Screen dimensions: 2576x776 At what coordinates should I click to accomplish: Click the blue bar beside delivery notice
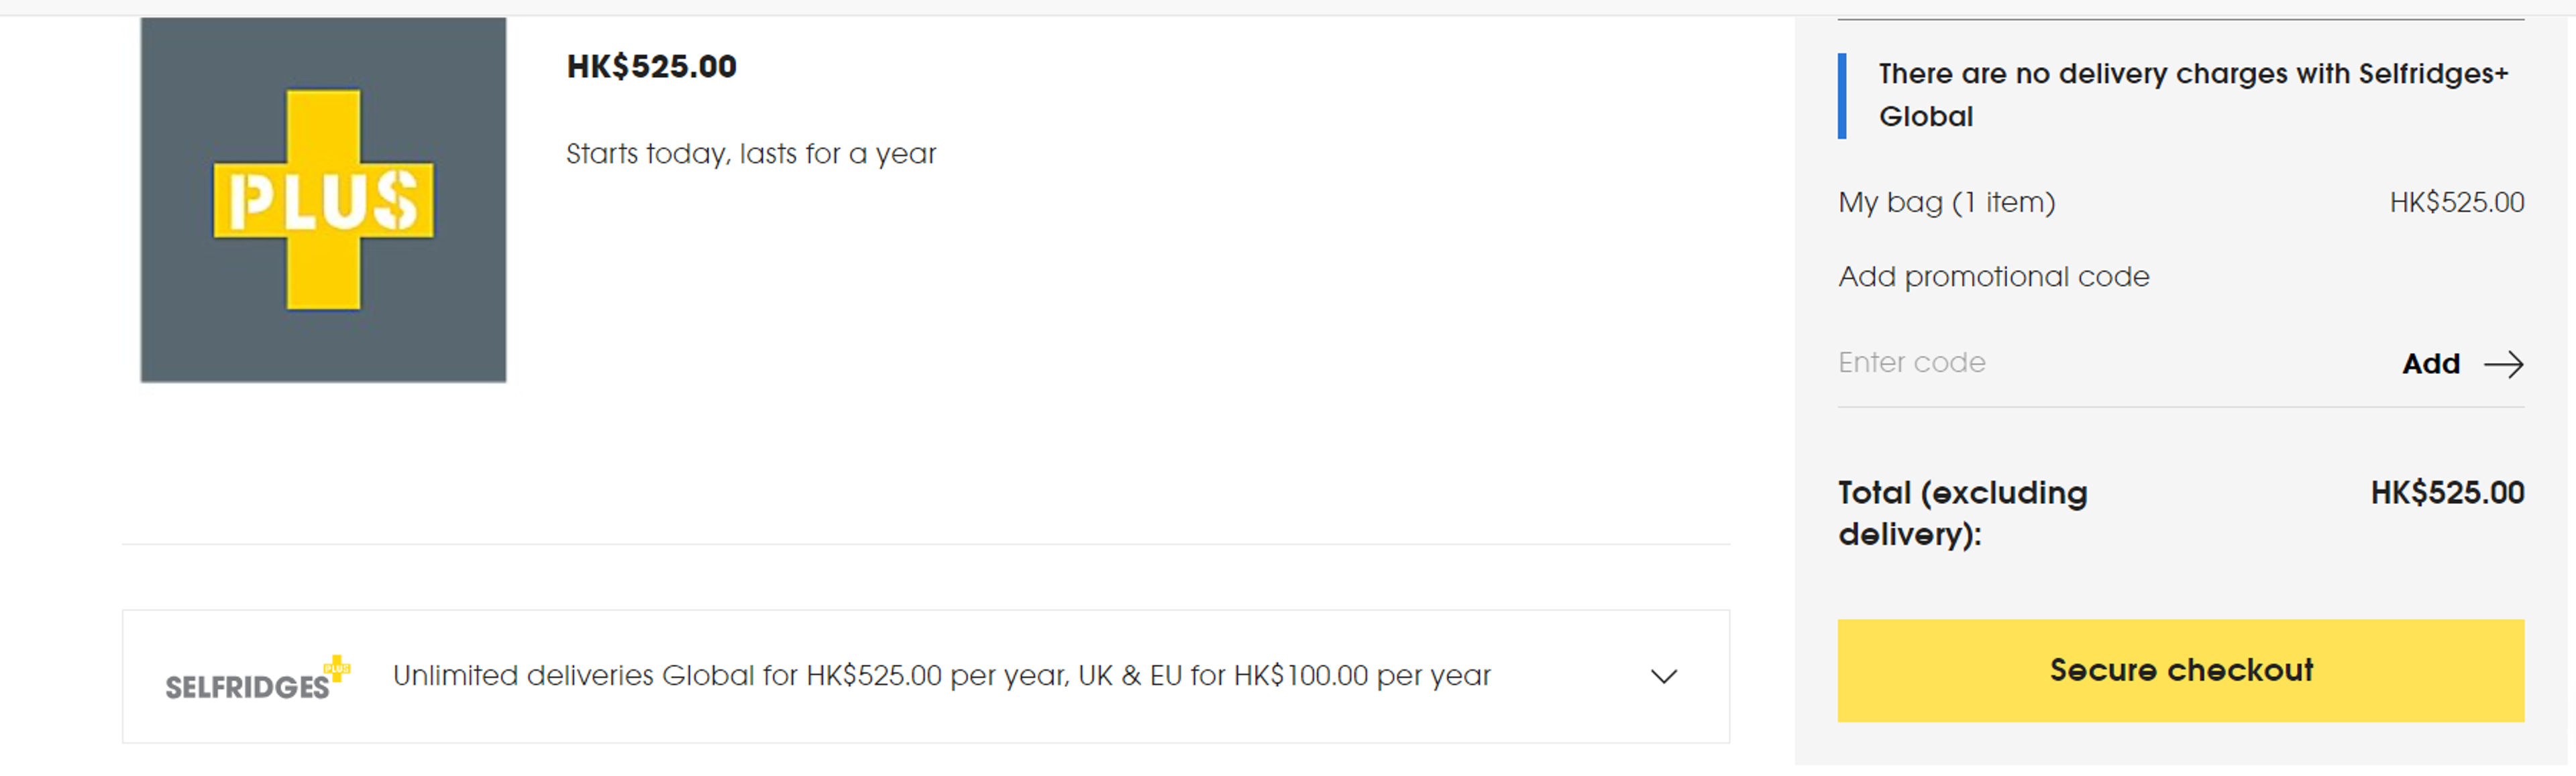1842,96
